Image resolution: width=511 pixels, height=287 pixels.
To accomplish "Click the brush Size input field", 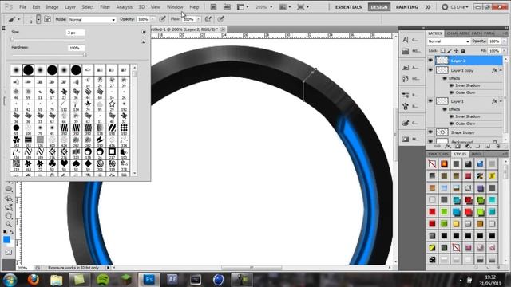I will (76, 33).
